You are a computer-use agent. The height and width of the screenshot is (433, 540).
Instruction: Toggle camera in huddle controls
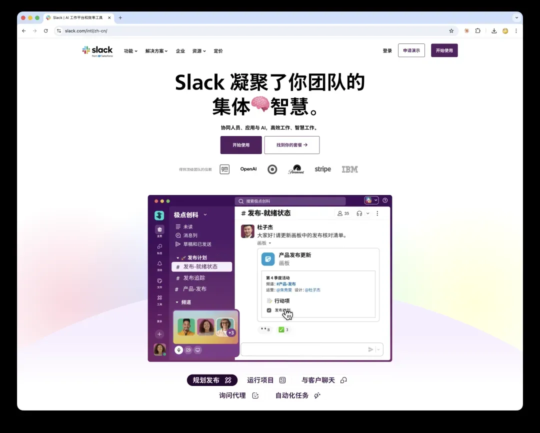188,350
